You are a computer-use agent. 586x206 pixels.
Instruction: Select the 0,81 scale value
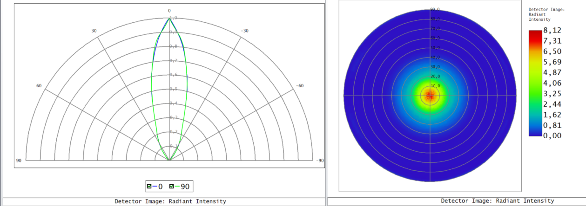(553, 125)
